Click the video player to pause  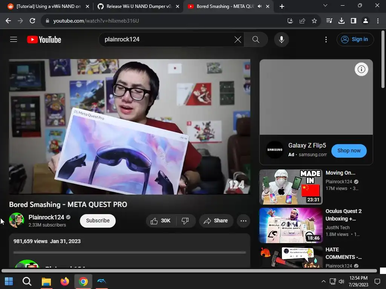130,126
